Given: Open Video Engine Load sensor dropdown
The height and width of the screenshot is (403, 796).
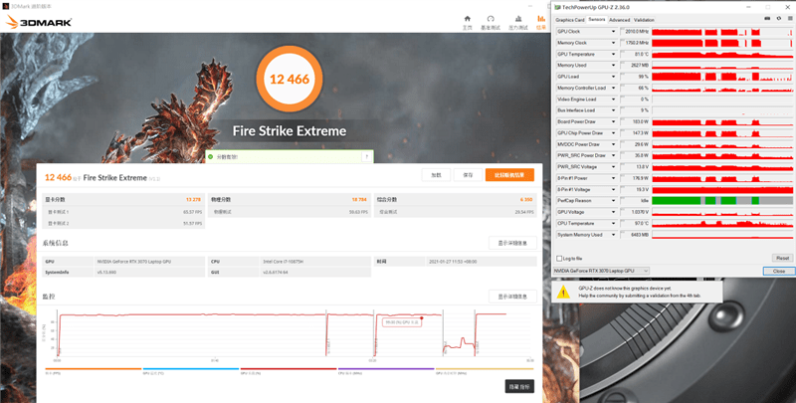Looking at the screenshot, I should (613, 99).
